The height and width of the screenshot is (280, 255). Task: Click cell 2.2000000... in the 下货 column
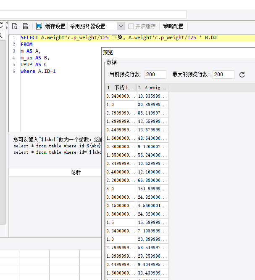121,180
